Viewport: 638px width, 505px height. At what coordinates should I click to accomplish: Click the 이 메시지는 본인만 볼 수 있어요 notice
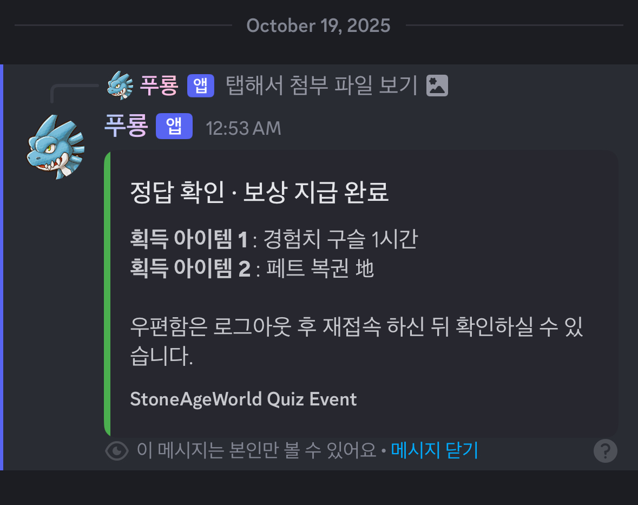pos(256,450)
